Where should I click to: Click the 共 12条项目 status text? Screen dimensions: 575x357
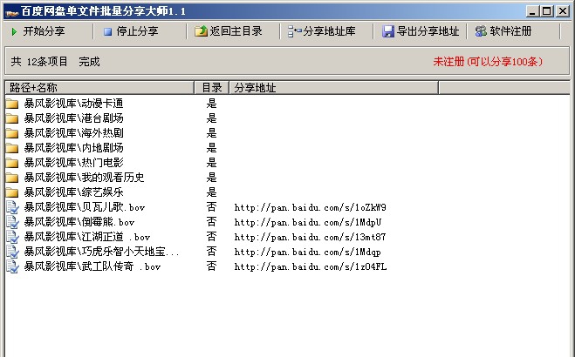tap(39, 62)
